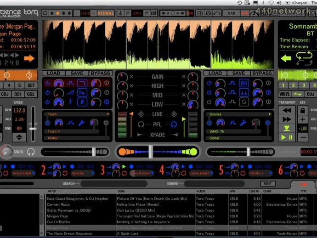Toggle power on right deck third effect slot
The width and height of the screenshot is (317, 238).
click(x=209, y=102)
